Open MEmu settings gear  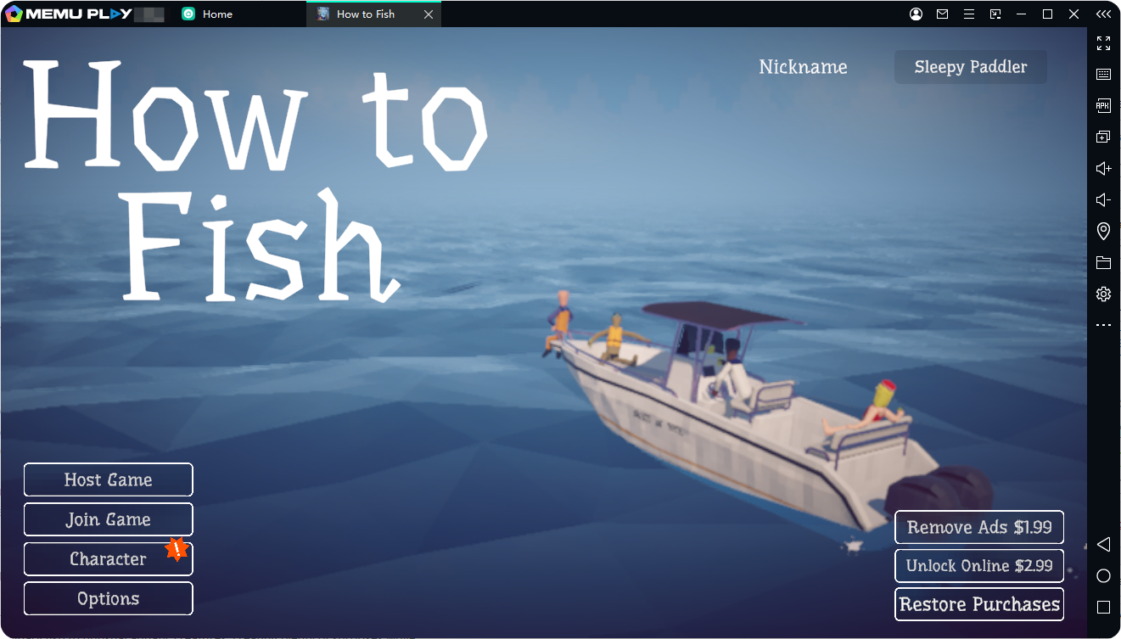click(x=1103, y=294)
